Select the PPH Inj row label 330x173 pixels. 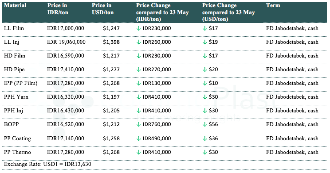pos(13,111)
